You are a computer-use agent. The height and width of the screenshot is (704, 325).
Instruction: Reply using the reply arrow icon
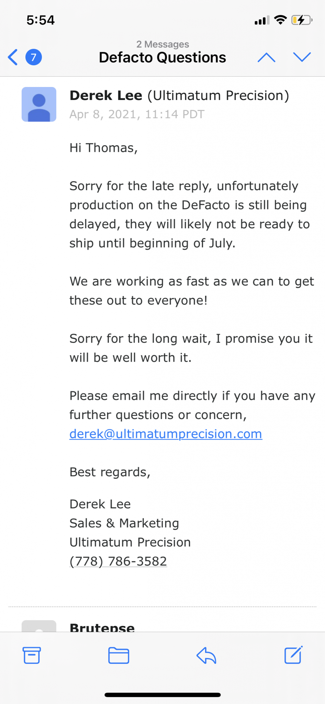coord(206,655)
